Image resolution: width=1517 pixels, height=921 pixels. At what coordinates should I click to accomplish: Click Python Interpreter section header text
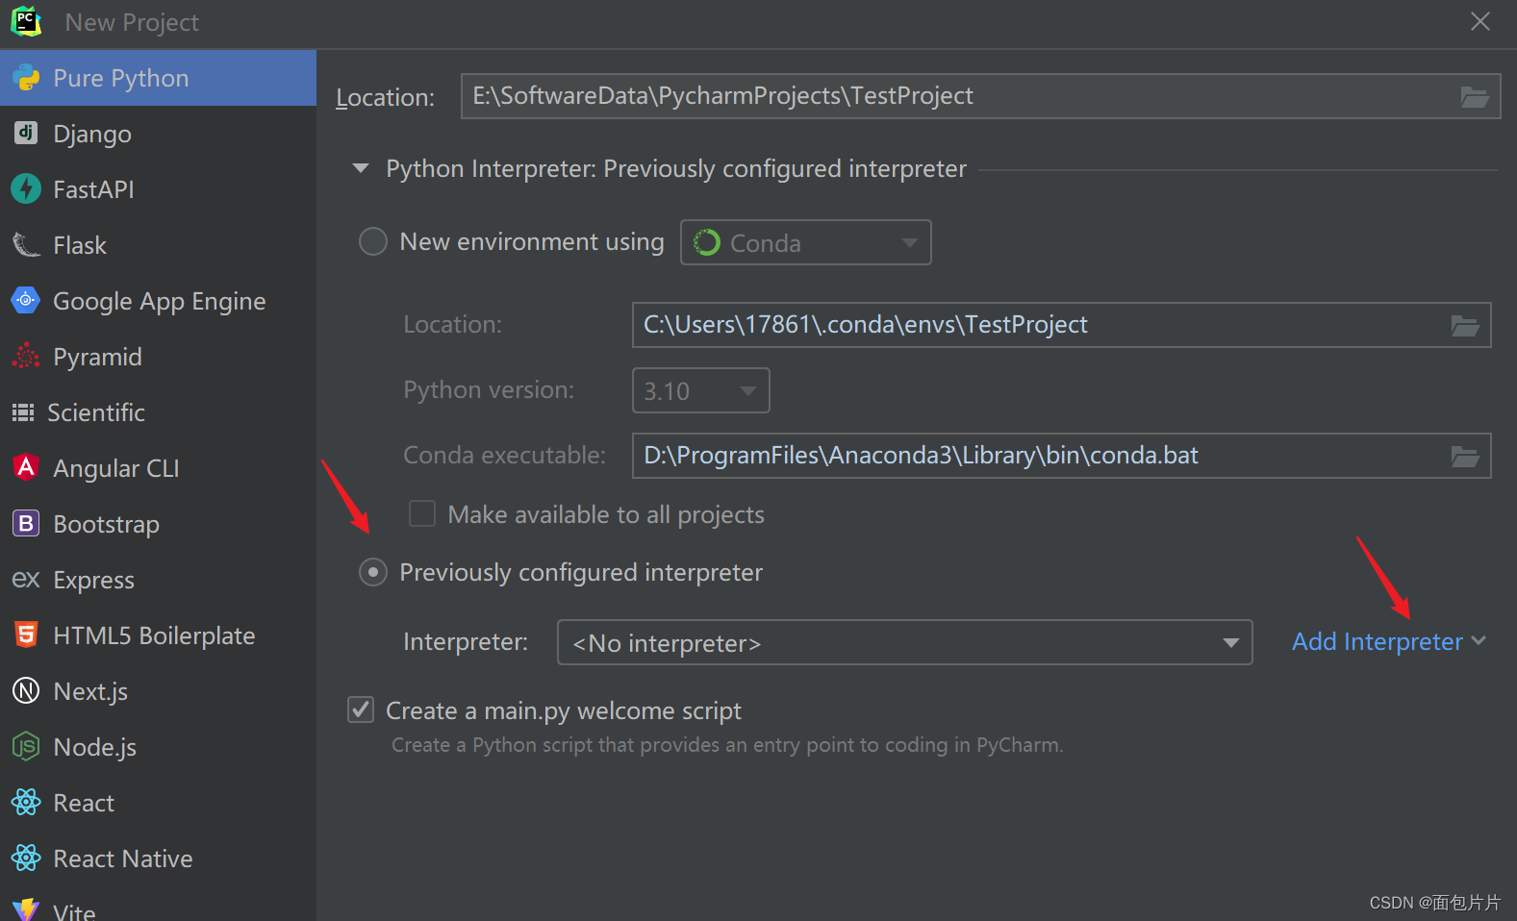(x=676, y=169)
